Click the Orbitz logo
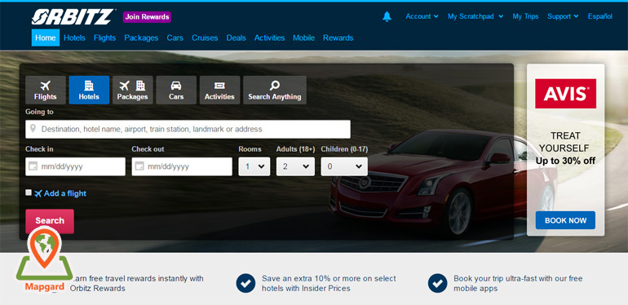The width and height of the screenshot is (628, 305). pyautogui.click(x=73, y=17)
